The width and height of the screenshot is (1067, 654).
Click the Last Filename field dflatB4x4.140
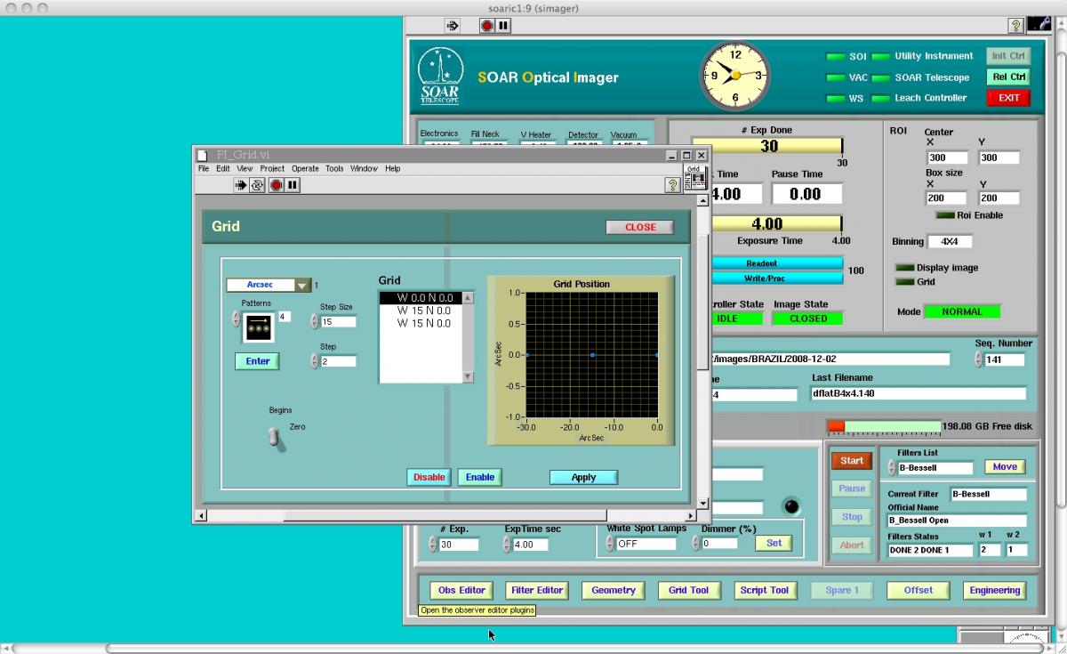(918, 393)
